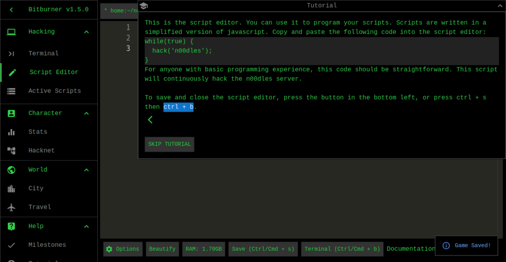Image resolution: width=506 pixels, height=262 pixels.
Task: Click the Bitburner v1.5.0 title
Action: [x=58, y=9]
